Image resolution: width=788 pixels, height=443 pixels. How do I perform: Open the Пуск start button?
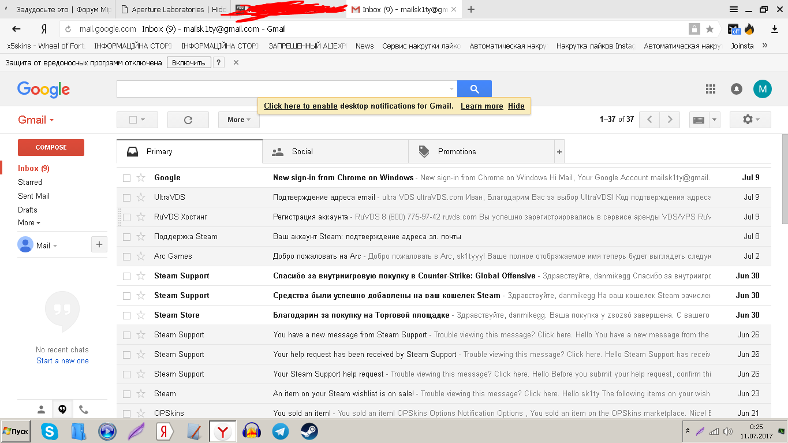(16, 431)
